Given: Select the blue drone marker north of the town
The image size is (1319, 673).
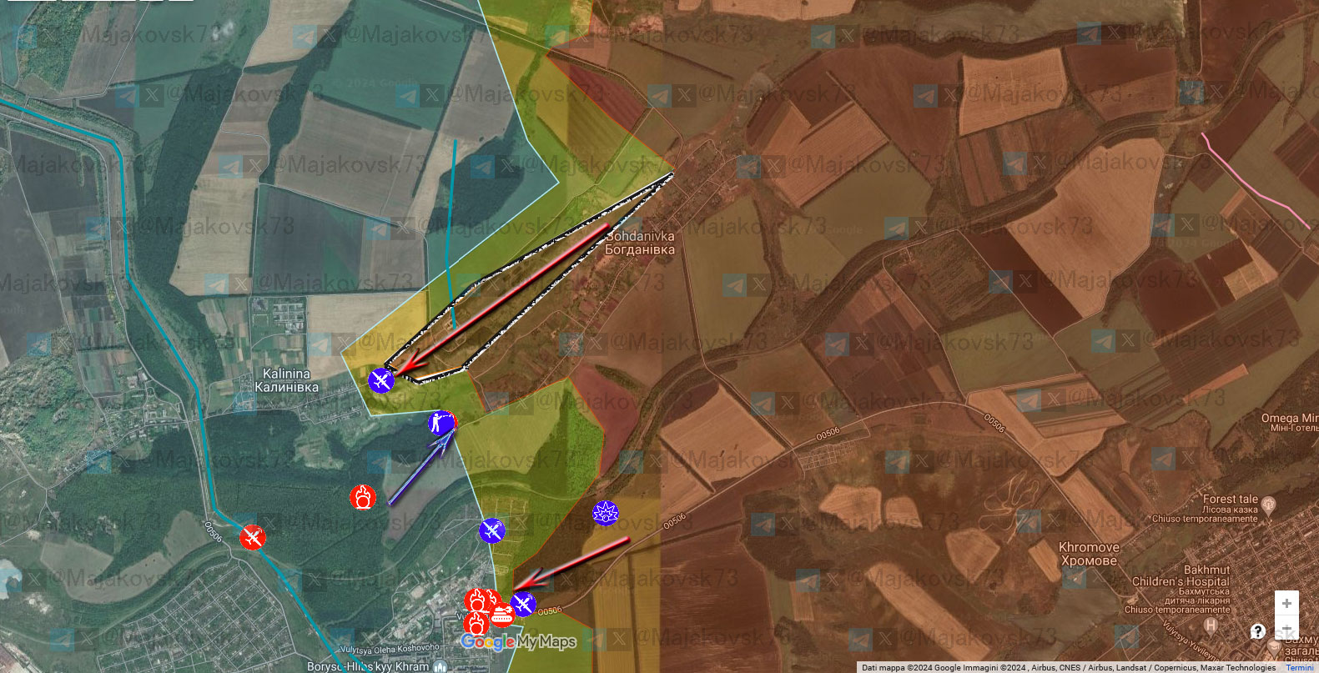Looking at the screenshot, I should (x=492, y=530).
